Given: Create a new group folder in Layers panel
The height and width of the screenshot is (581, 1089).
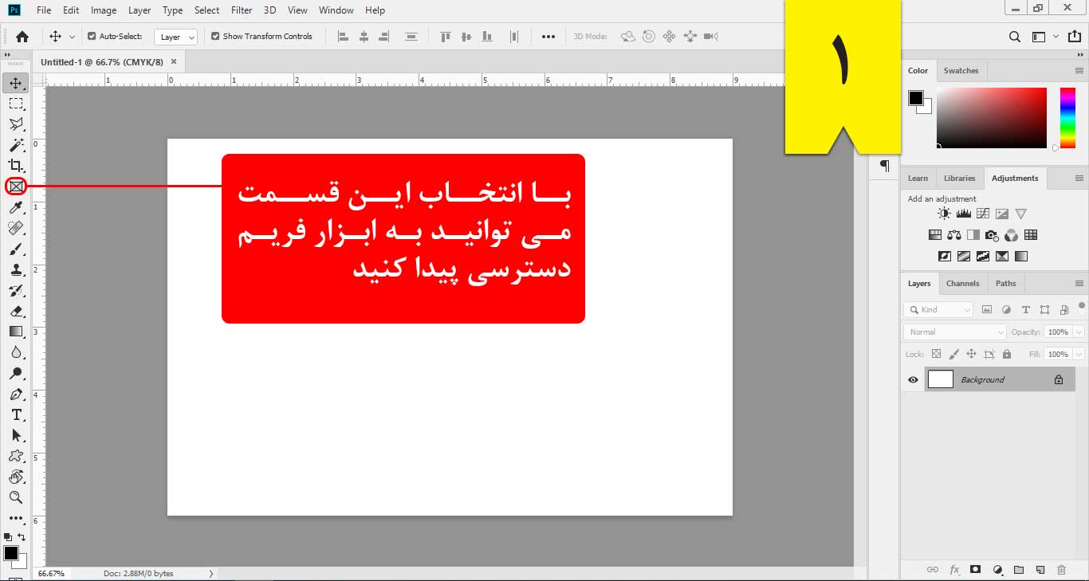Looking at the screenshot, I should pyautogui.click(x=1019, y=570).
